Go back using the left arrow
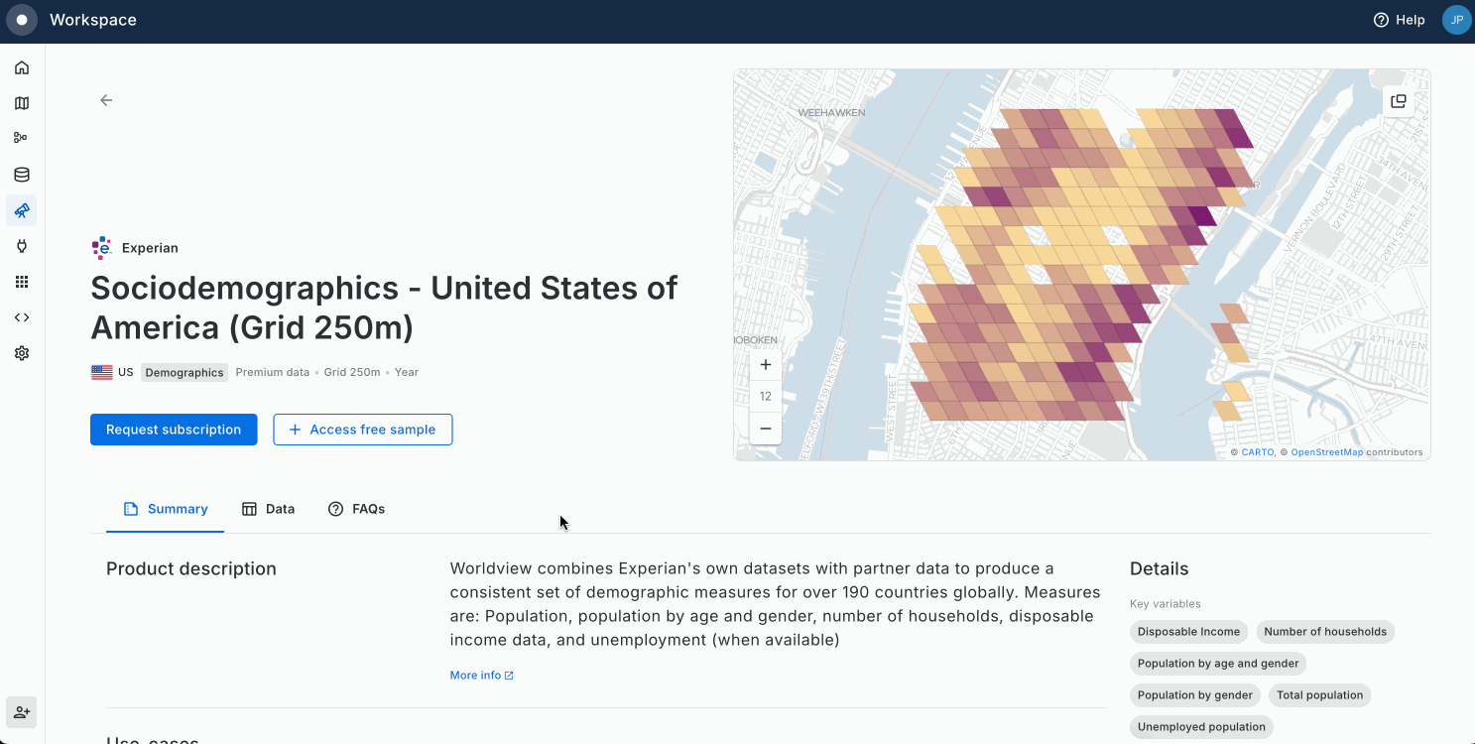The width and height of the screenshot is (1475, 744). pyautogui.click(x=106, y=100)
